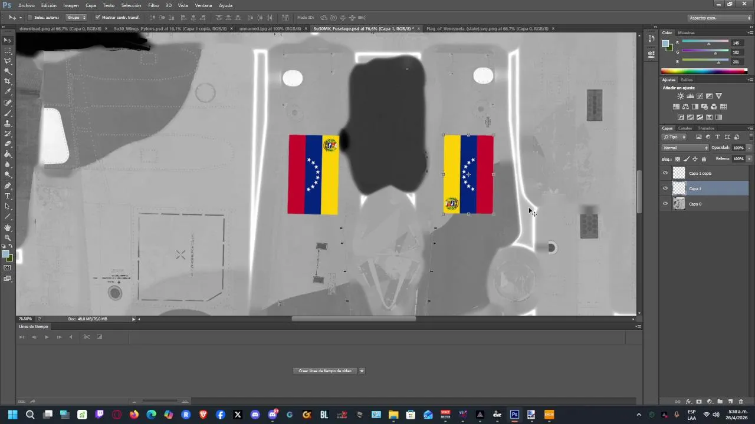Screen dimensions: 755x424
Task: Add a Color Balance adjustment
Action: [x=685, y=107]
